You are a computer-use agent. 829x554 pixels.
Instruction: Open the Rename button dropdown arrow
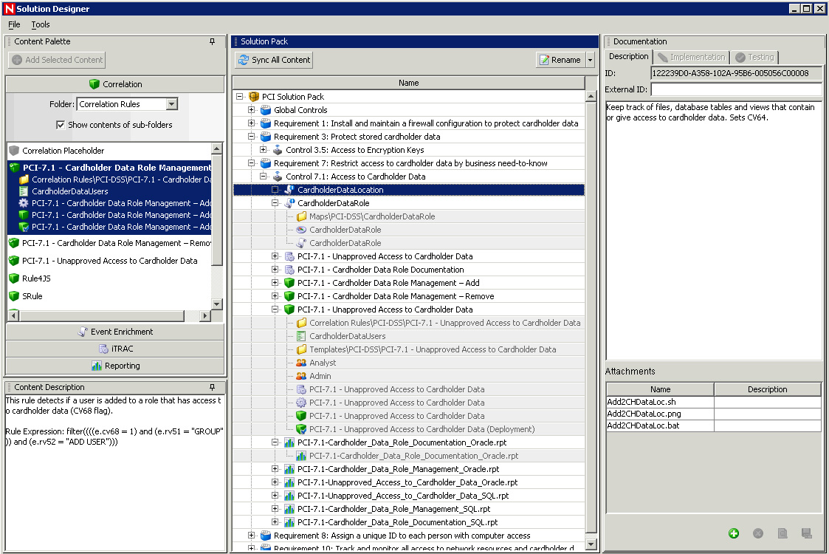coord(591,60)
